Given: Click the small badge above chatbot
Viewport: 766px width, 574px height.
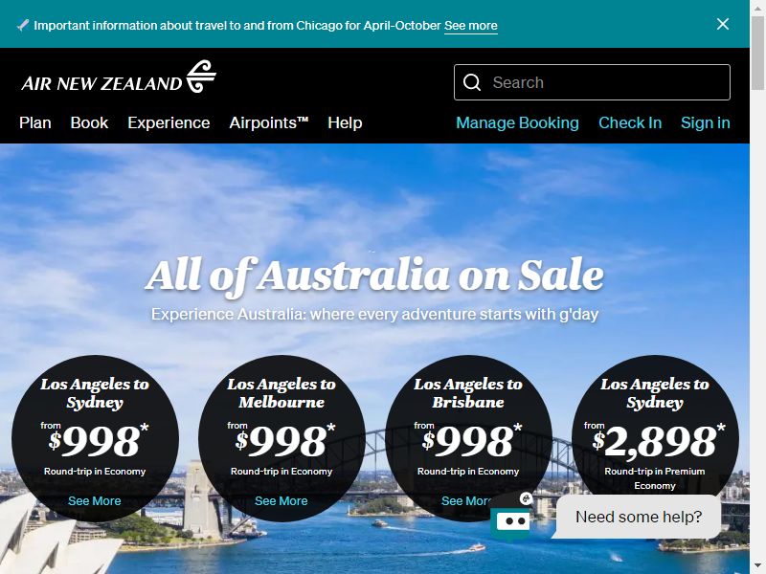Looking at the screenshot, I should tap(526, 497).
